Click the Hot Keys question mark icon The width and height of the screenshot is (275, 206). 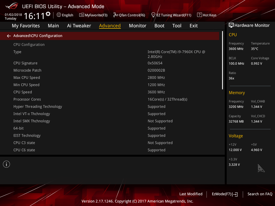coord(200,15)
